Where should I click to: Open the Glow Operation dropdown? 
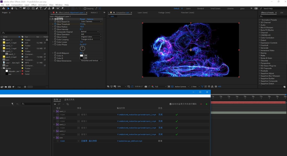[x=91, y=34]
